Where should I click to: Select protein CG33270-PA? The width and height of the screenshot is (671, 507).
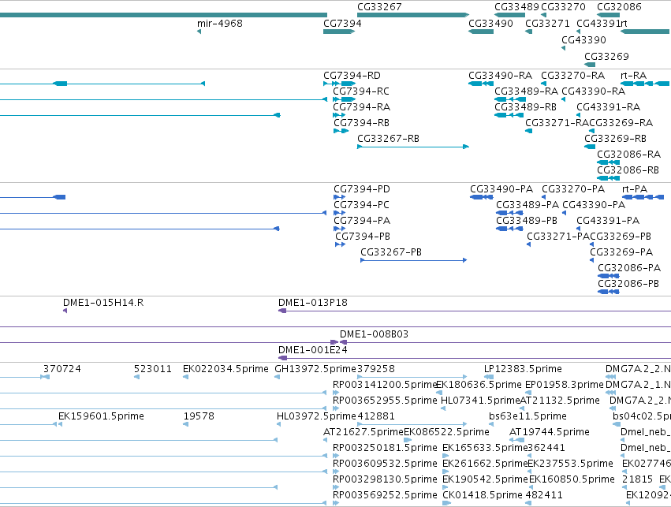point(573,189)
